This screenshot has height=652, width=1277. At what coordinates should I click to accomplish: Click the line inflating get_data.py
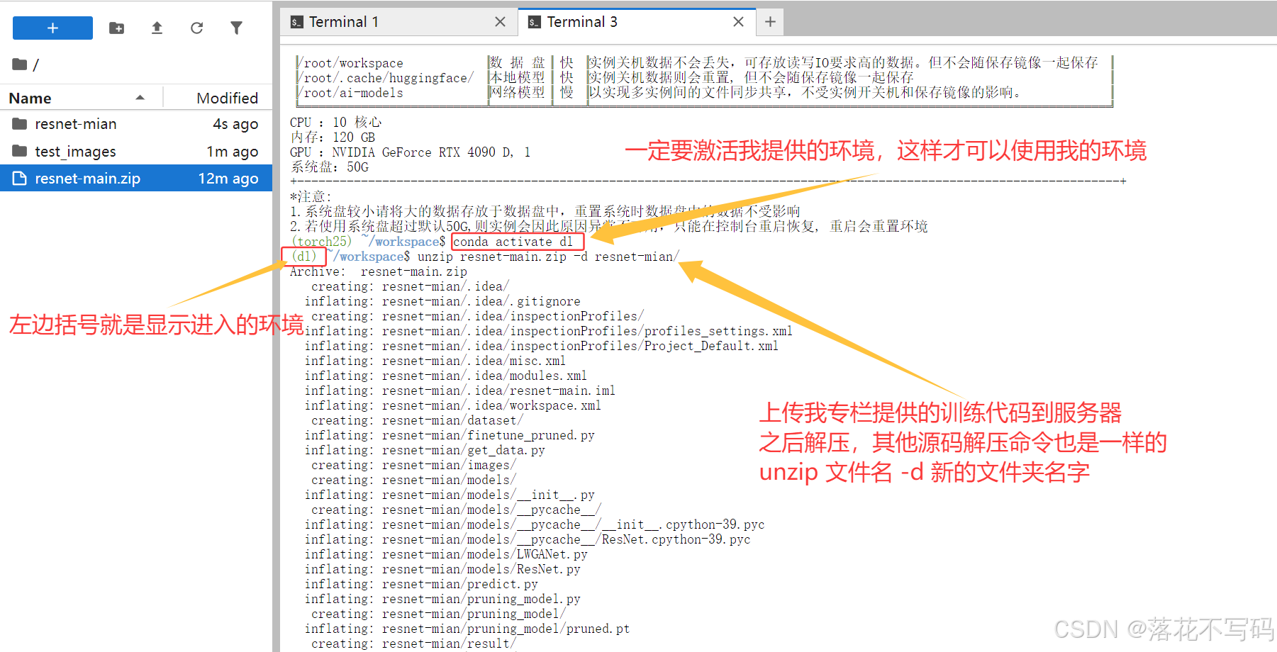425,450
